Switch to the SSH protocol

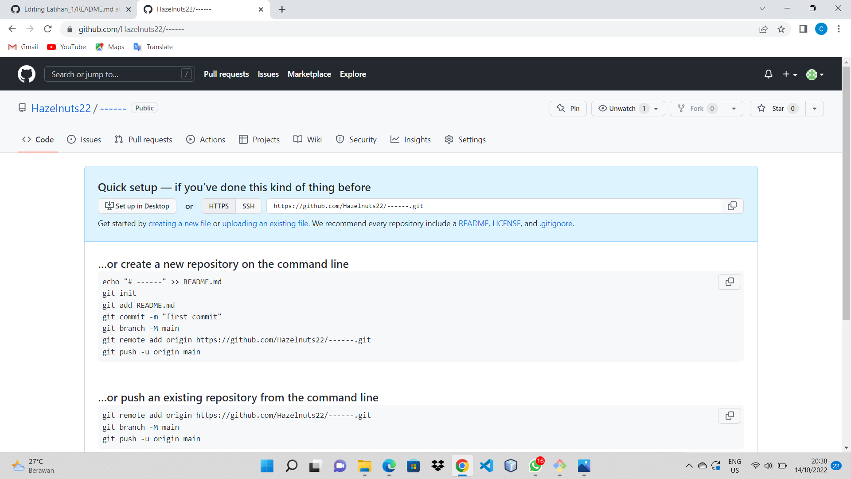tap(248, 206)
